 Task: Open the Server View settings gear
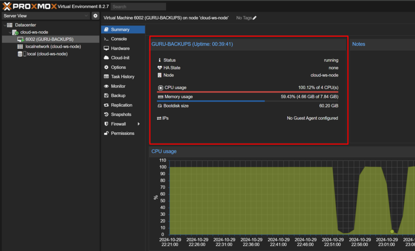(95, 16)
